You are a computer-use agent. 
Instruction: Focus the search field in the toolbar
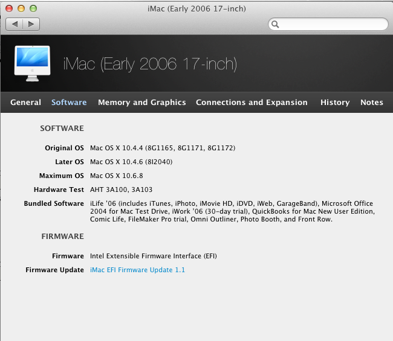pyautogui.click(x=328, y=24)
